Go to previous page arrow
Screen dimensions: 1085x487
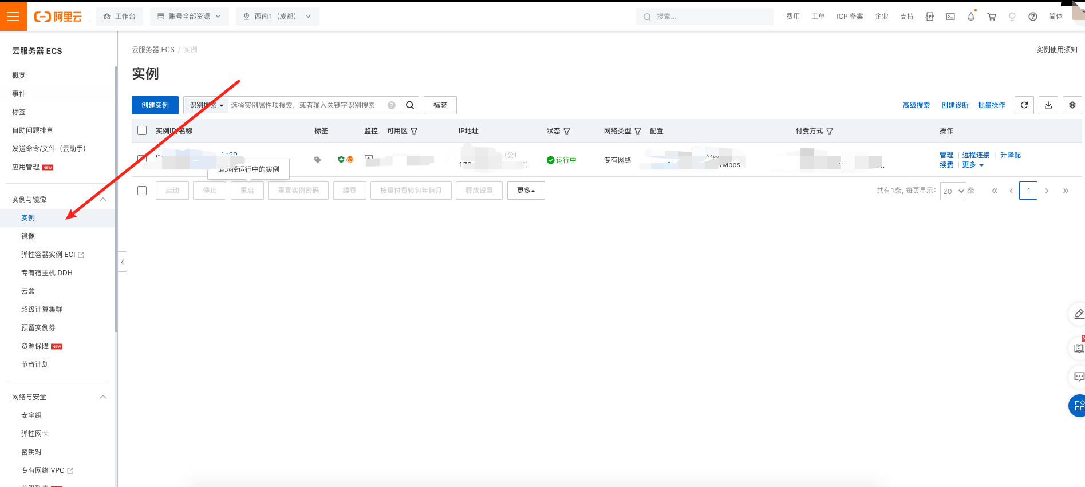pyautogui.click(x=1011, y=191)
